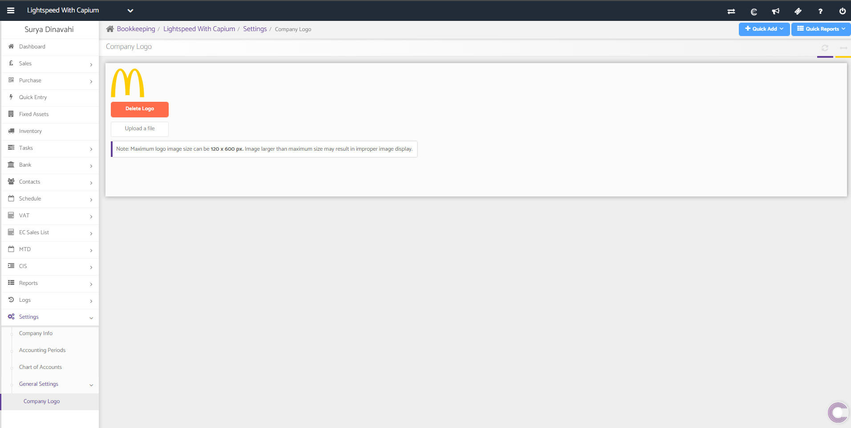Screen dimensions: 851x428
Task: Click the refresh icon in Company Logo header
Action: point(825,48)
